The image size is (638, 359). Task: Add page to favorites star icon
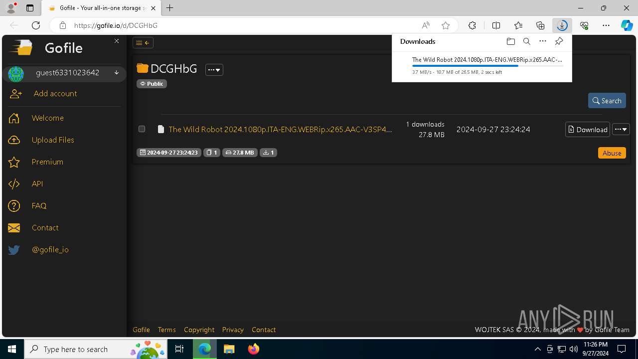point(446,25)
